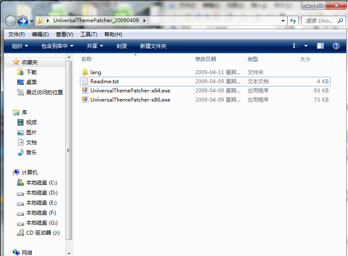This screenshot has height=256, width=348.
Task: Click the 刻录 button
Action: [x=122, y=46]
